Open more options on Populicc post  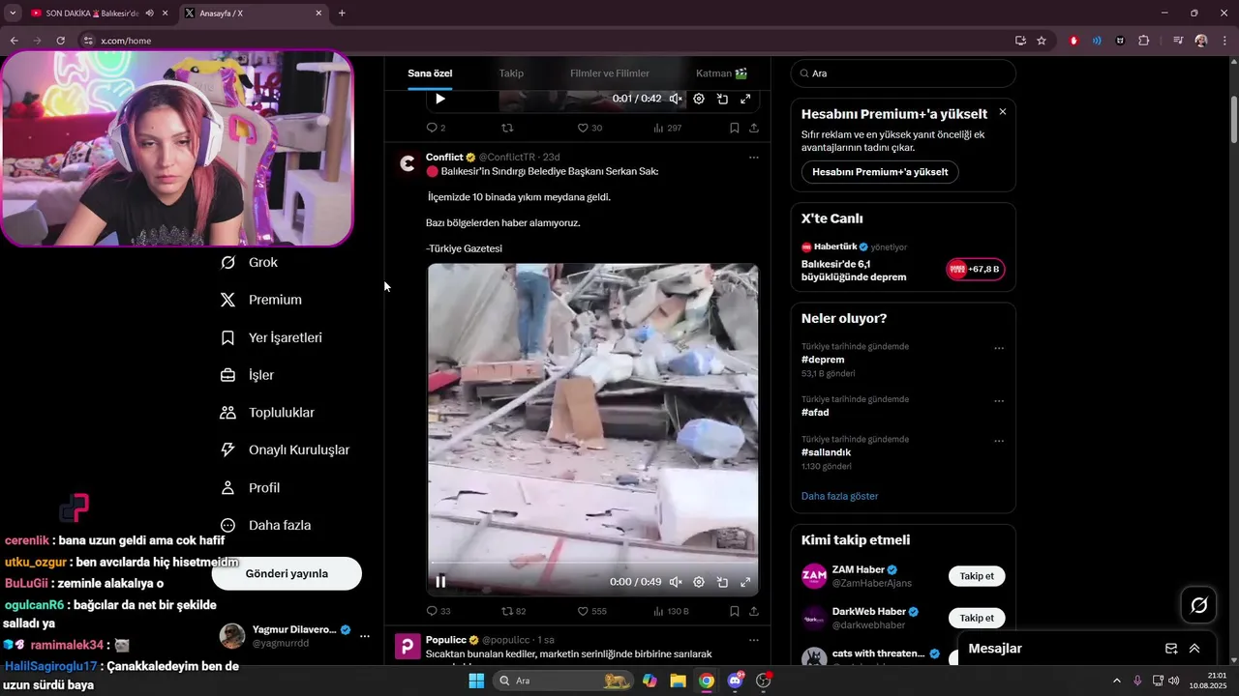pos(754,640)
